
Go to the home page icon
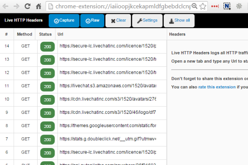38,6
